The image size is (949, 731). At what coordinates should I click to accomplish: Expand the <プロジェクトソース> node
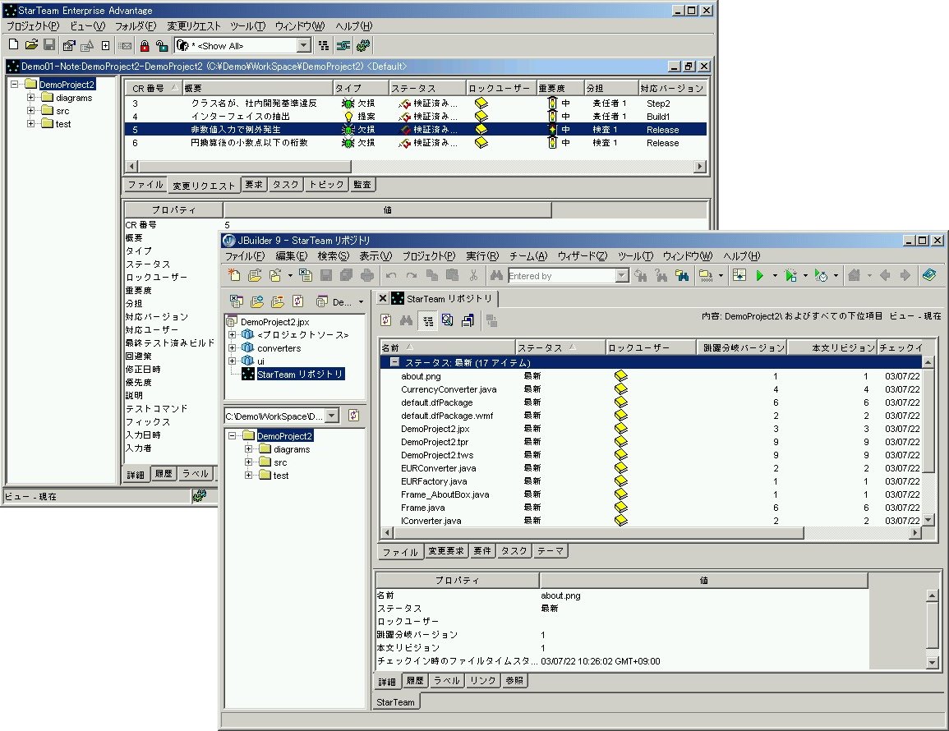(x=232, y=334)
